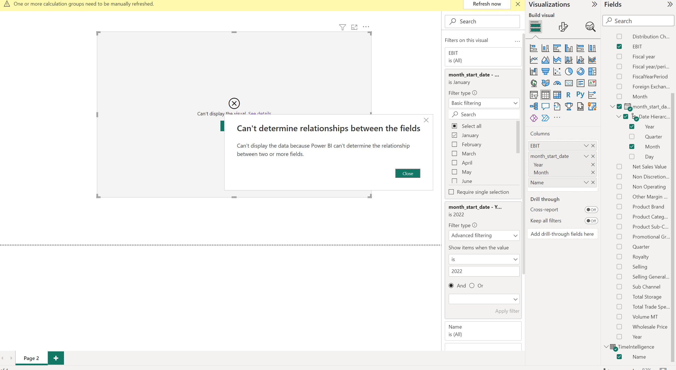The width and height of the screenshot is (676, 370).
Task: Open the Format visual tab icon
Action: click(x=563, y=27)
